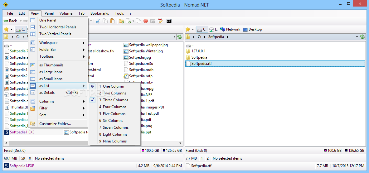Choose as Thumbnails view
The image size is (369, 173).
pos(58,65)
